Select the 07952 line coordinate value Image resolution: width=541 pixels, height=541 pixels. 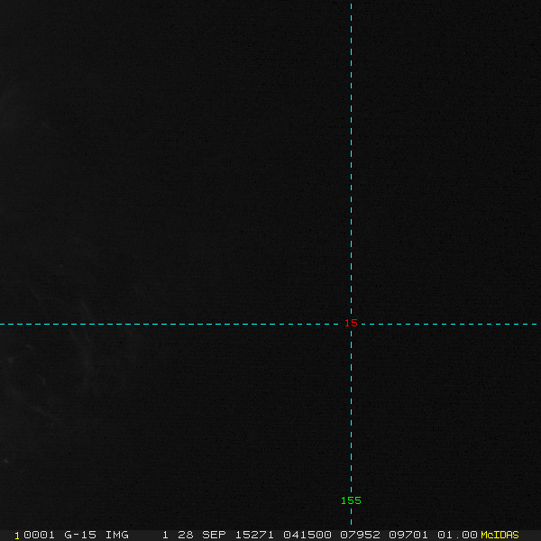coord(358,535)
